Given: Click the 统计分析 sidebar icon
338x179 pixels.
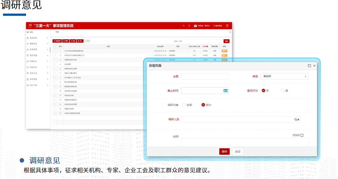Looking at the screenshot, I should click(x=28, y=85).
